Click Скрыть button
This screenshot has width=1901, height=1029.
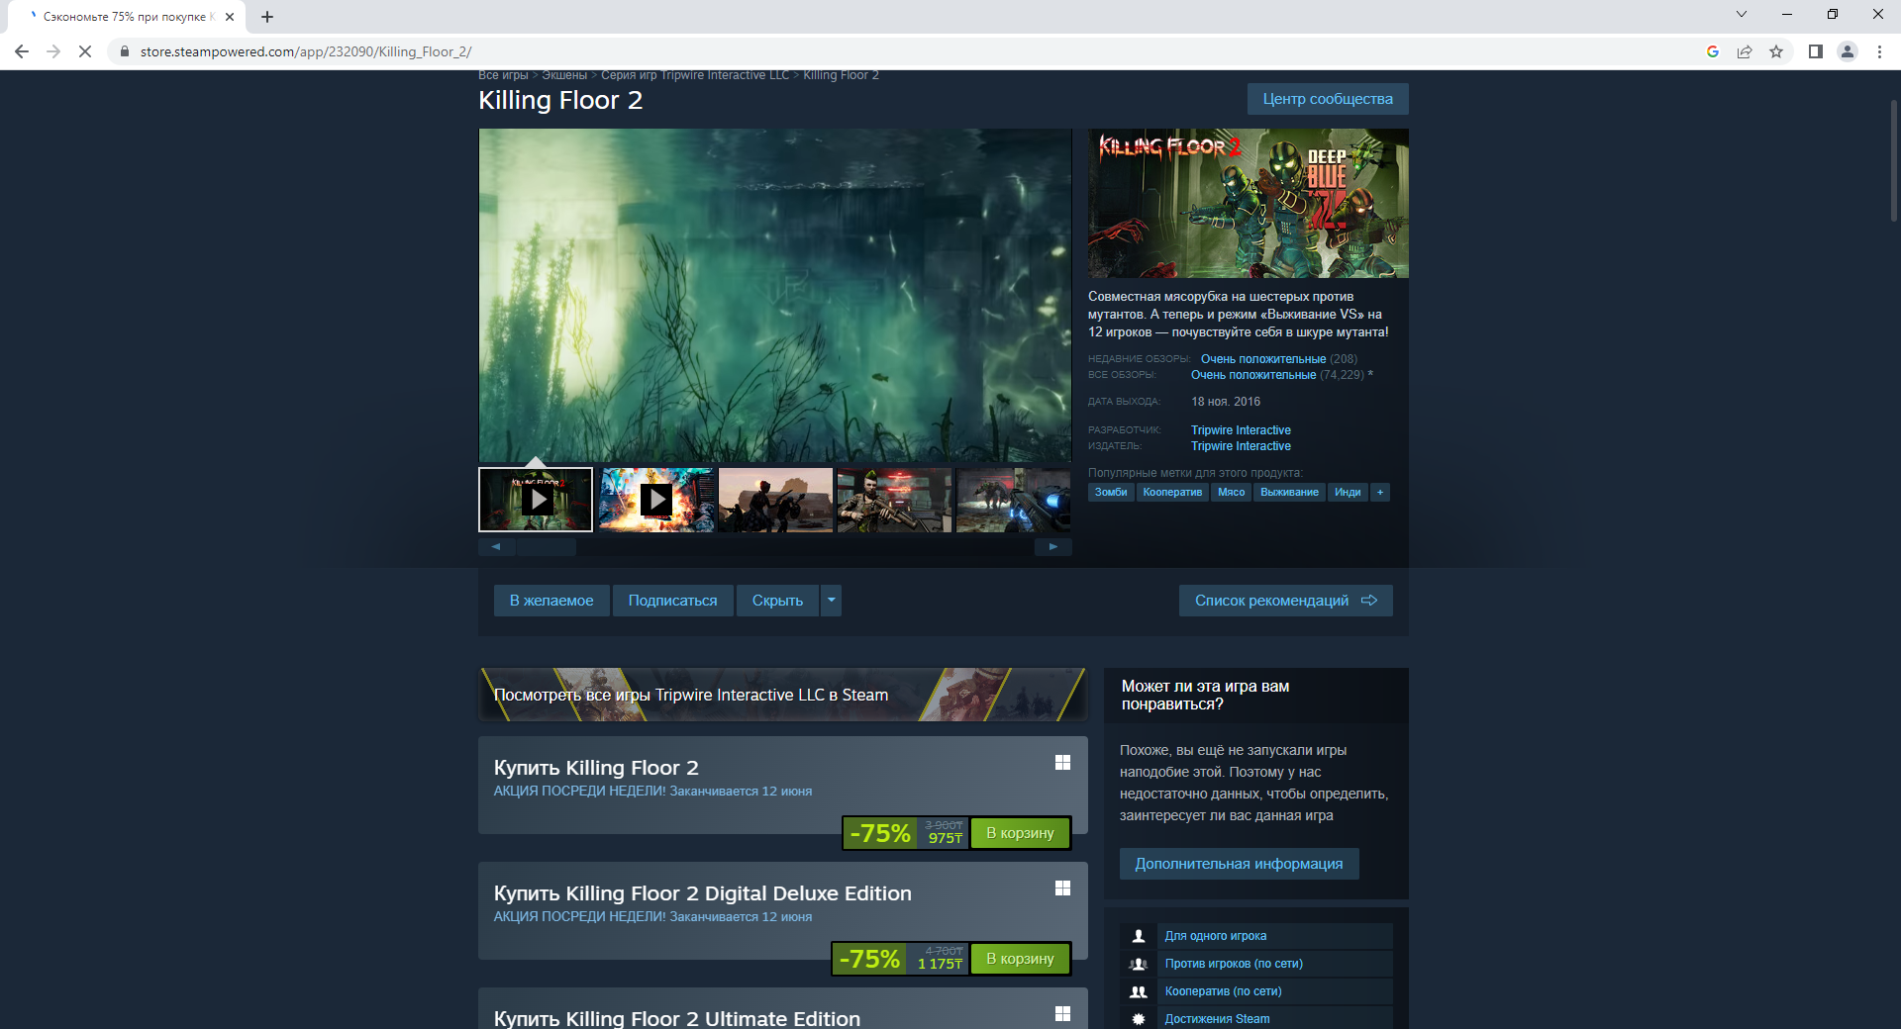click(777, 601)
